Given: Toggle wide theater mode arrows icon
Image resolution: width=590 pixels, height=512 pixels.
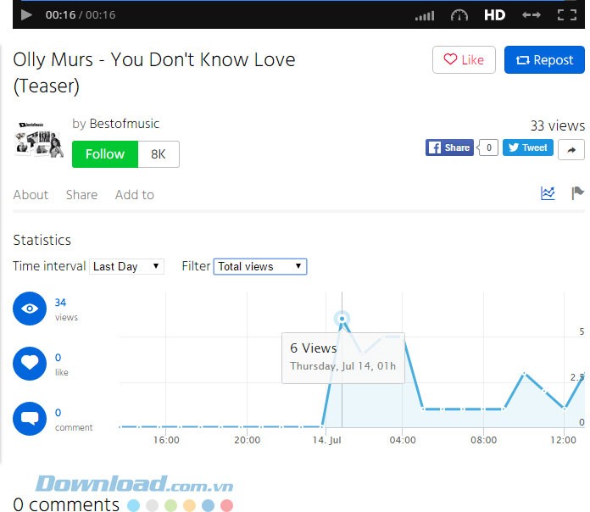Looking at the screenshot, I should (x=532, y=14).
